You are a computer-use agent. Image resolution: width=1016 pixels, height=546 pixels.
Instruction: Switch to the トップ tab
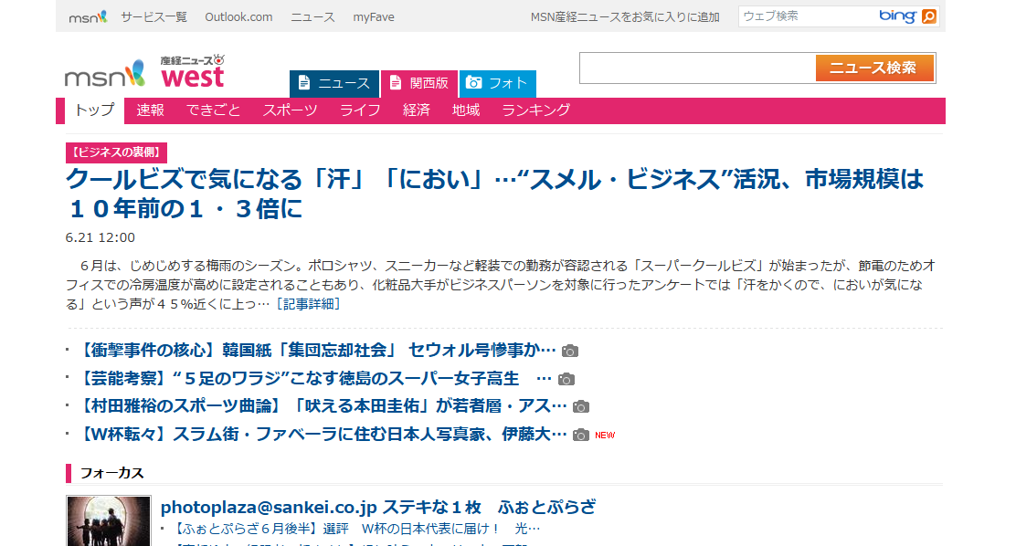tap(91, 110)
